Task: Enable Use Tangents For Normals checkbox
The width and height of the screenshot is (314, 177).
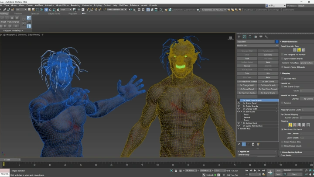Action: (x=282, y=54)
